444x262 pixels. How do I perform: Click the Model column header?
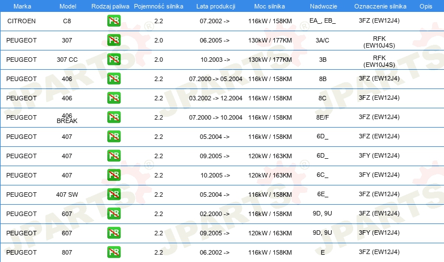pos(68,6)
